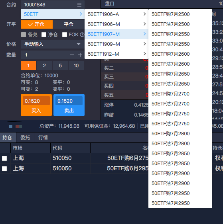
Task: Decrease quantity with the minus icon
Action: pyautogui.click(x=72, y=55)
